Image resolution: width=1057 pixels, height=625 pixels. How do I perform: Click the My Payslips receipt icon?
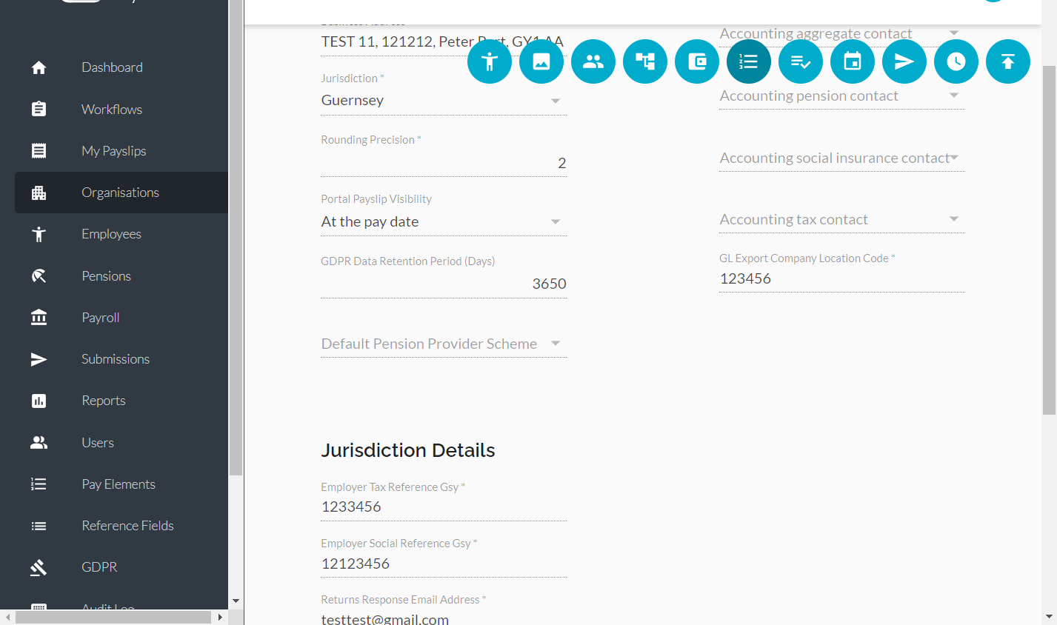39,150
